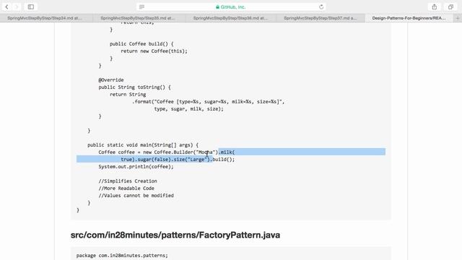Click 'type, sugar, milk, size);' line

[188, 109]
